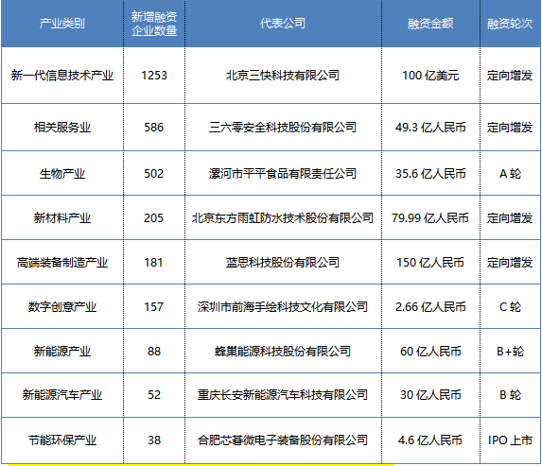Select the 数字创意产业 cell
The image size is (542, 466).
click(x=62, y=307)
